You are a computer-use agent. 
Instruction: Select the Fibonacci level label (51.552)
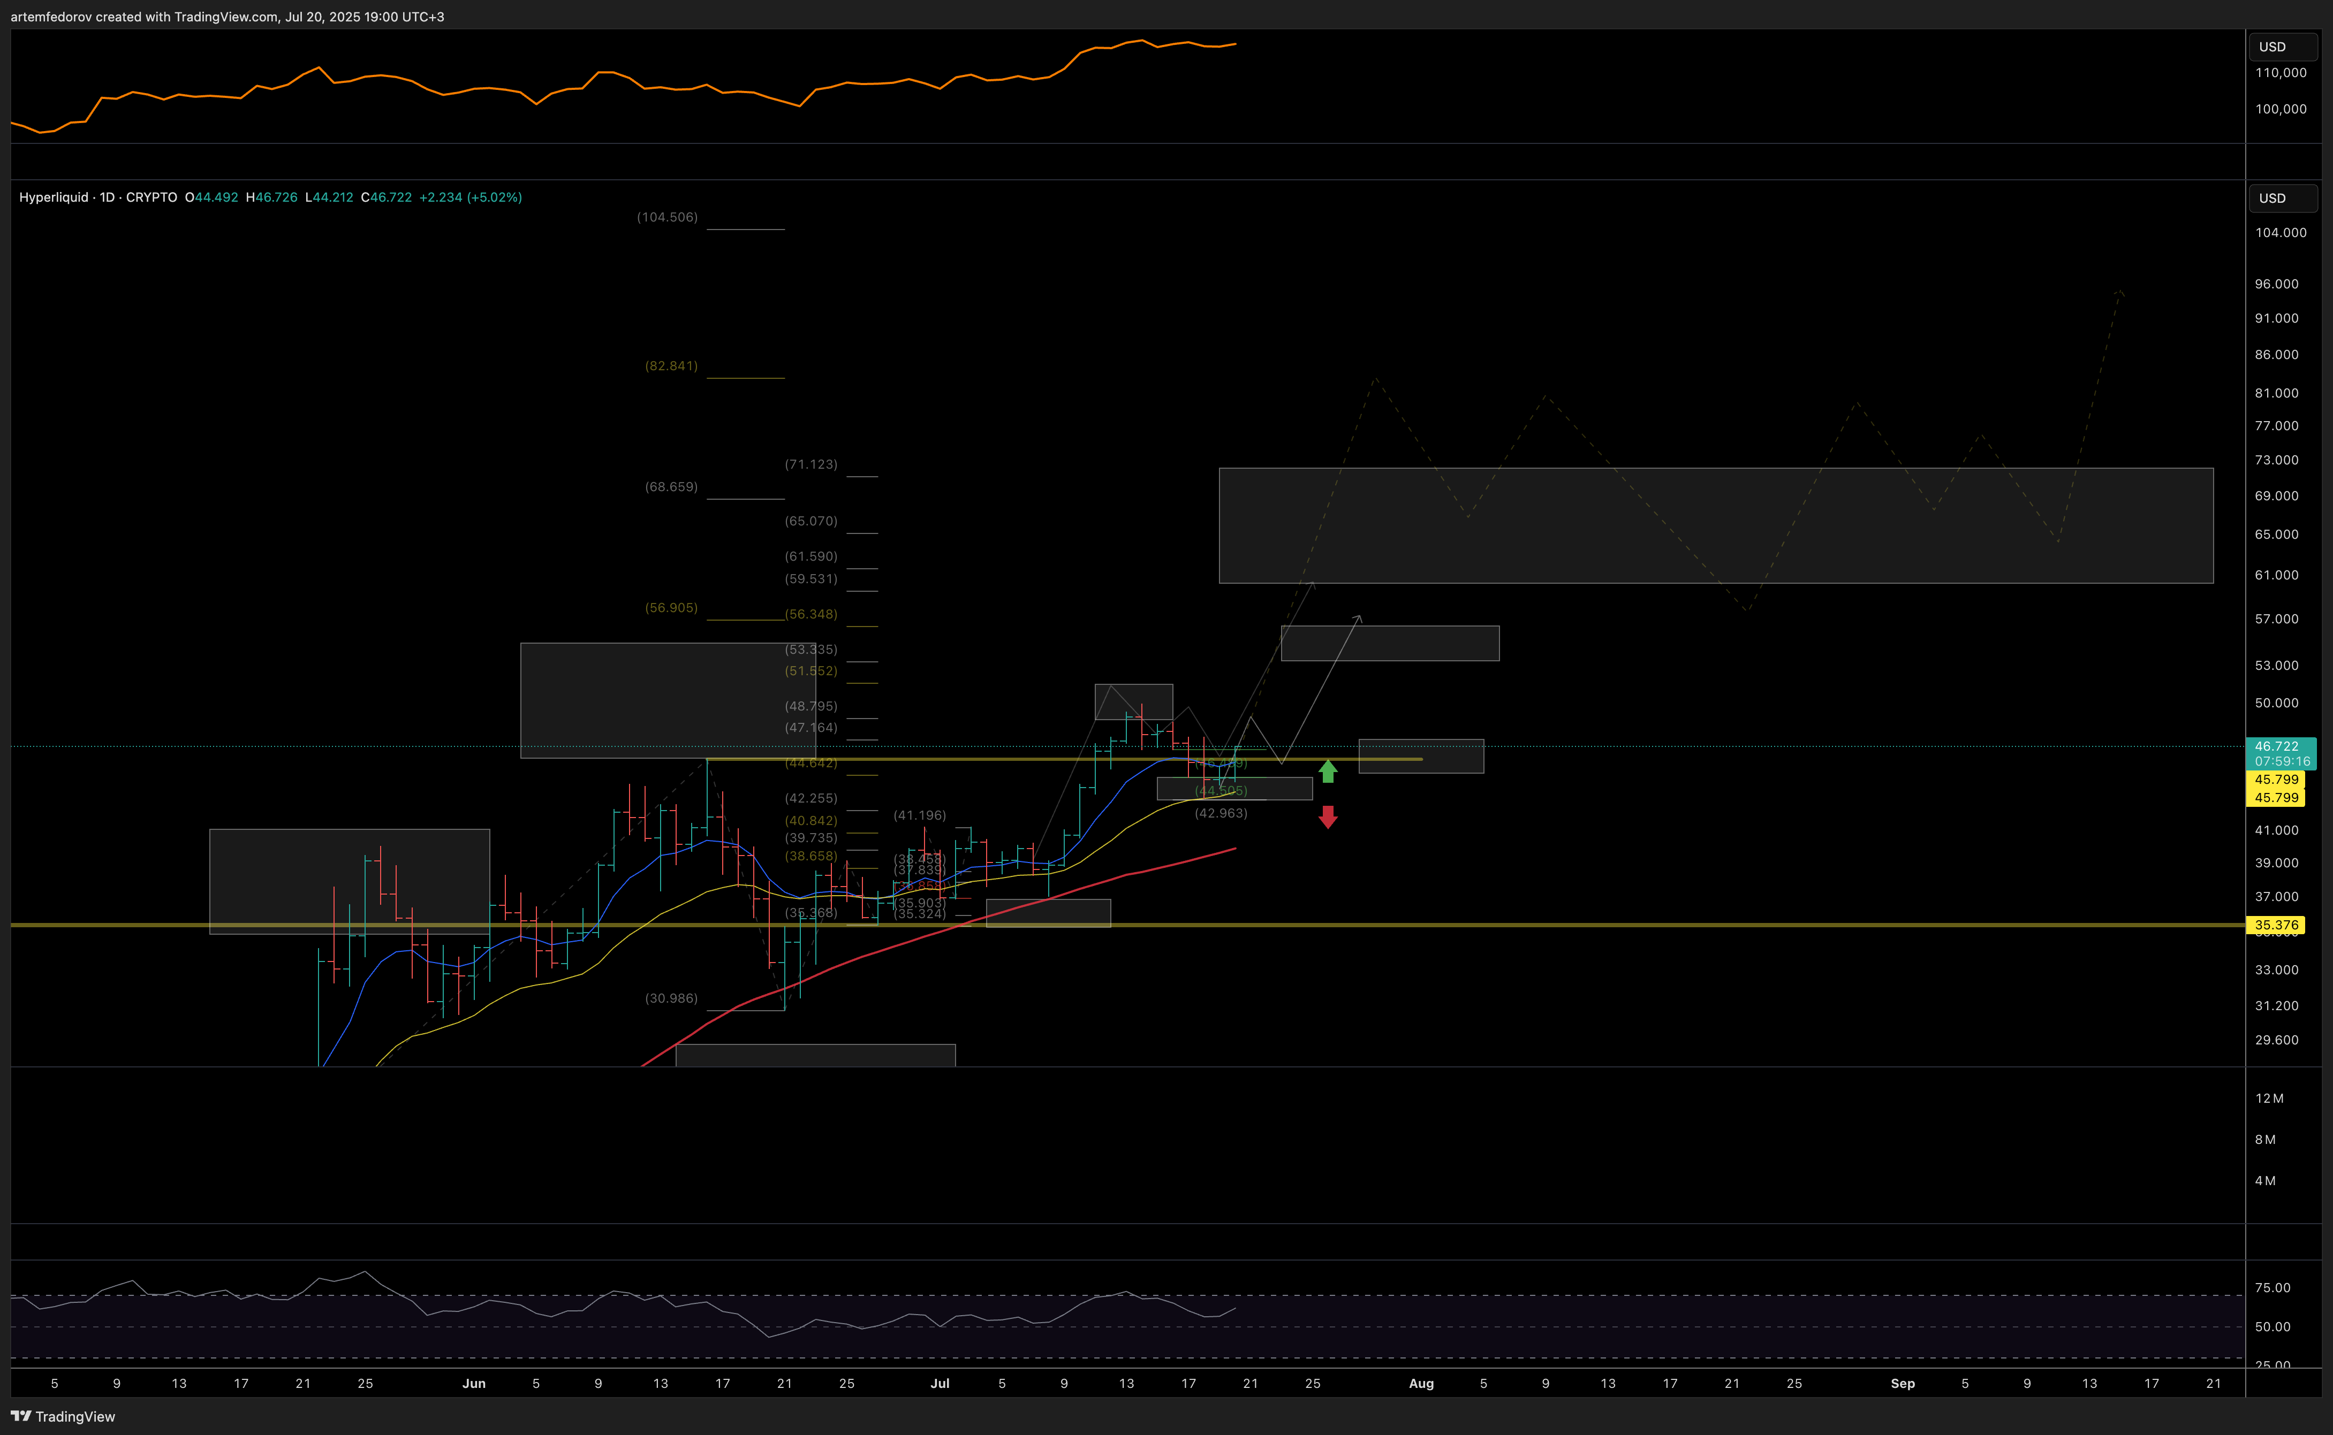pyautogui.click(x=811, y=671)
